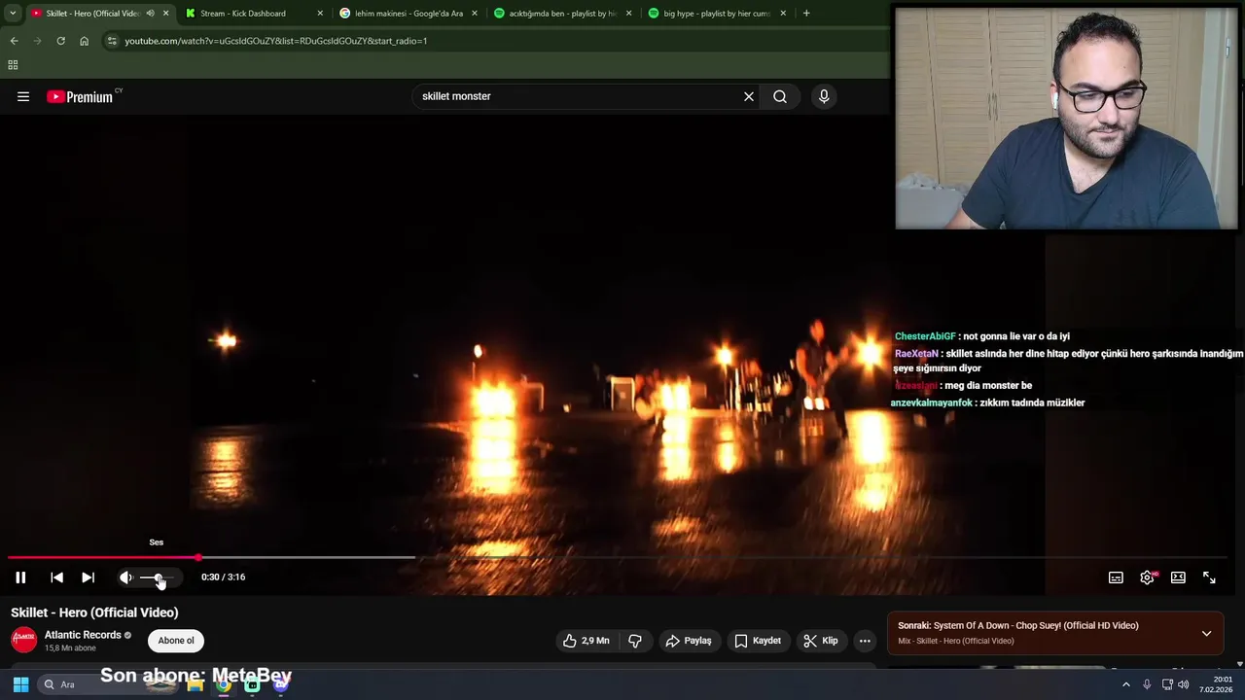Start voice search with microphone

pyautogui.click(x=824, y=96)
